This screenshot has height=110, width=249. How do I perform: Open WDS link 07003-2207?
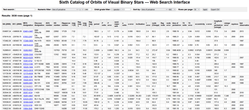(28, 37)
